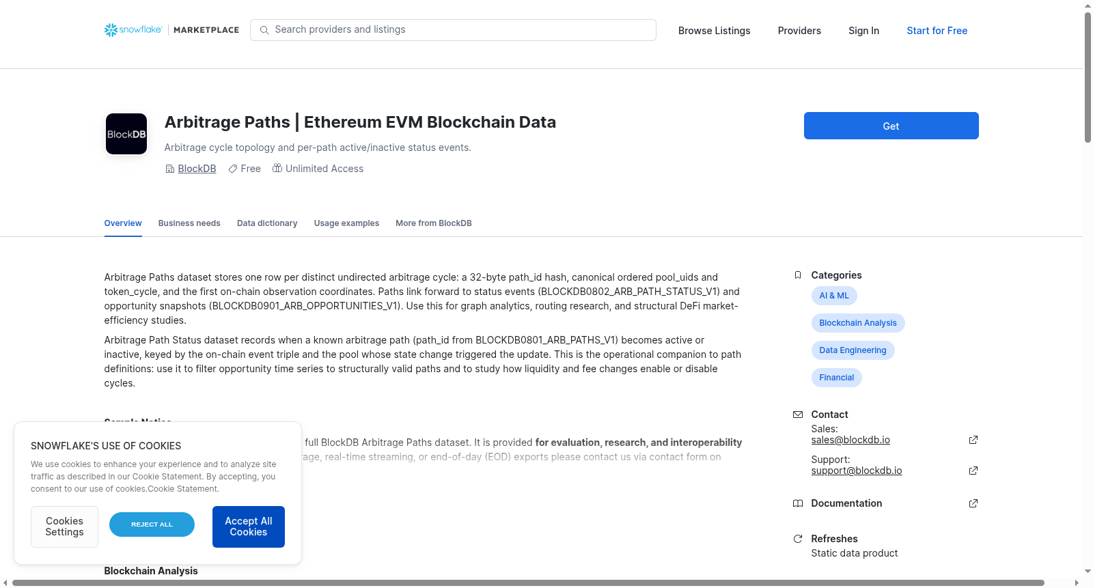Viewport: 1093px width, 588px height.
Task: Open external link icon for sales email
Action: coord(973,440)
